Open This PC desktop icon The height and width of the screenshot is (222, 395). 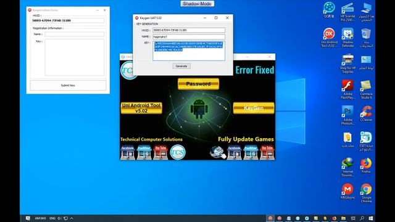pos(366,12)
